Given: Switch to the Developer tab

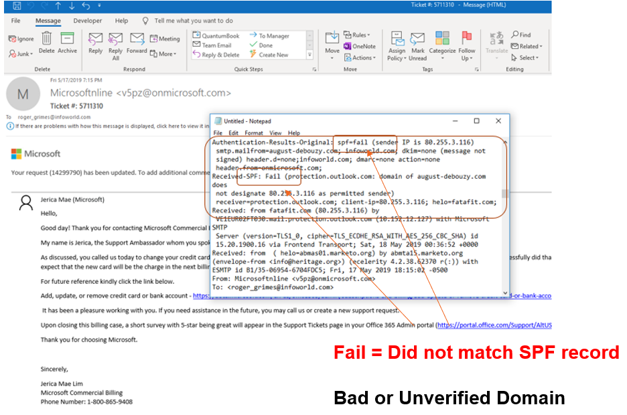Looking at the screenshot, I should click(88, 21).
